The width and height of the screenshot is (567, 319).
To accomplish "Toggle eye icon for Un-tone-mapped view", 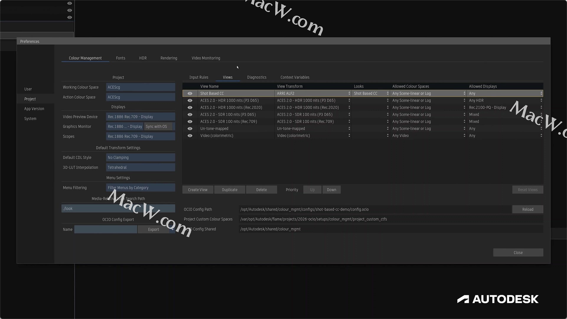I will pos(190,129).
